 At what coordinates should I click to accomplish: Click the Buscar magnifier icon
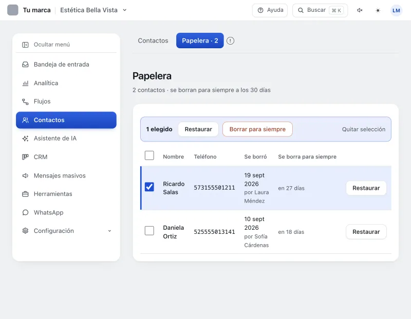(x=301, y=10)
